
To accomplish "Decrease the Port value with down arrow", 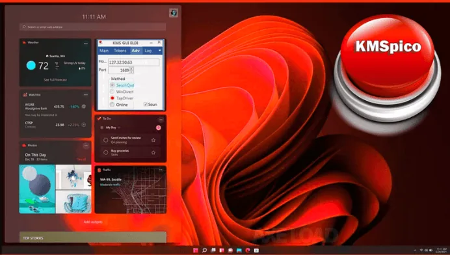I will click(131, 72).
